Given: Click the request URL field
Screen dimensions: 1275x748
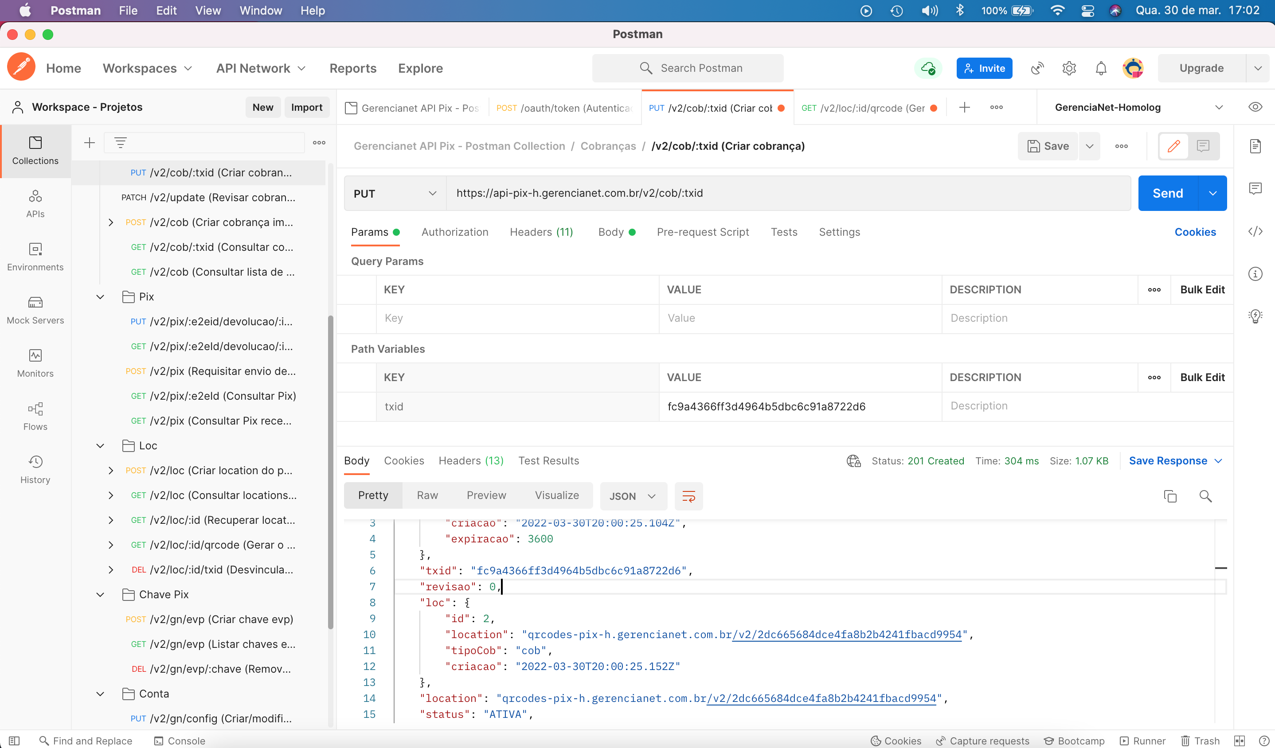Looking at the screenshot, I should click(x=788, y=193).
